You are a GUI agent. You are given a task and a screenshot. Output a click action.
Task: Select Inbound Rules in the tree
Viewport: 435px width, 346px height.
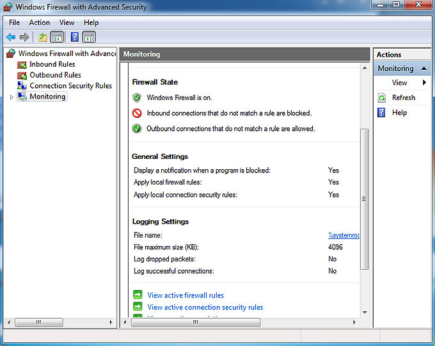pyautogui.click(x=52, y=64)
